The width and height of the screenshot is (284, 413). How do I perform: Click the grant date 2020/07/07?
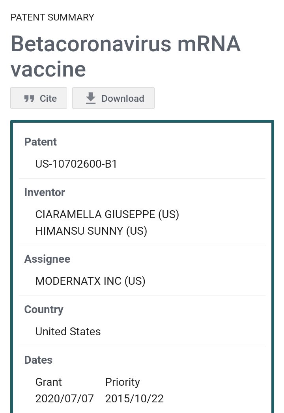[65, 398]
